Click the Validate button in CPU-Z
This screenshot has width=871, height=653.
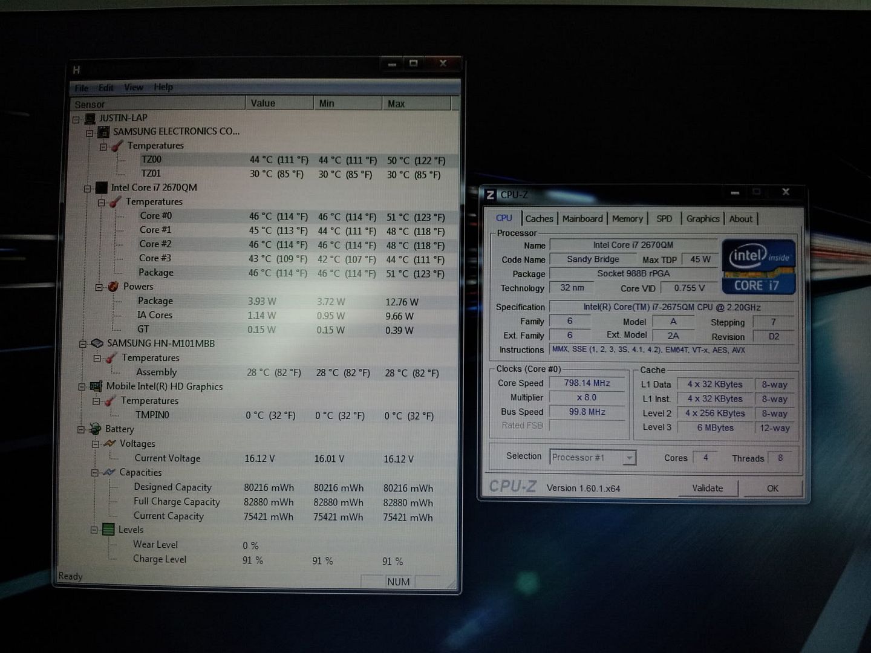coord(708,488)
